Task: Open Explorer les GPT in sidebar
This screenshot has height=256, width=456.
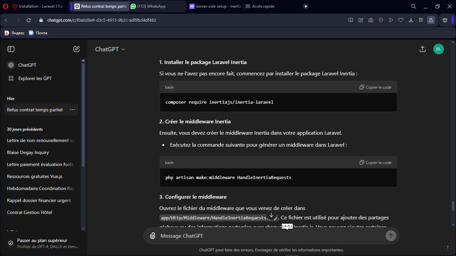Action: (x=35, y=78)
